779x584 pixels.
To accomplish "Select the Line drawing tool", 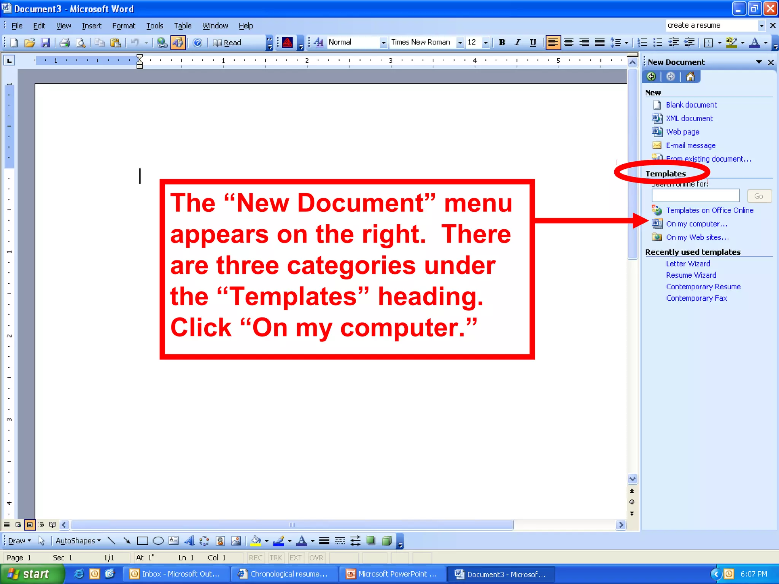I will click(111, 540).
